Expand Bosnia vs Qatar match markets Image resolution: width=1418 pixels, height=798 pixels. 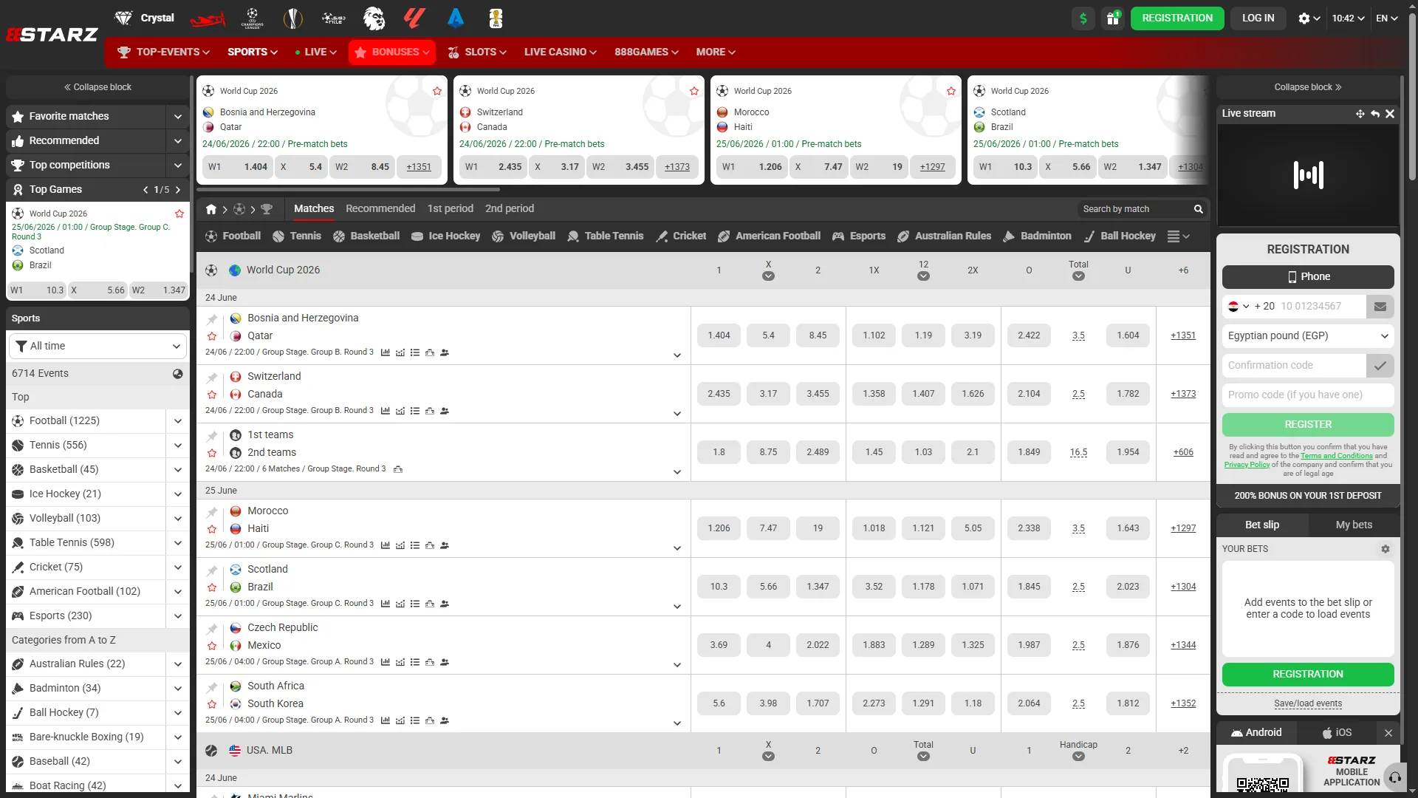coord(677,355)
